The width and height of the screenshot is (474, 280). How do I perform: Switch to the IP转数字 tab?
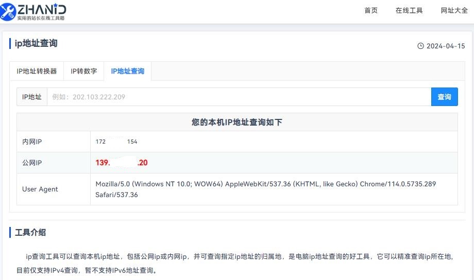click(x=84, y=71)
